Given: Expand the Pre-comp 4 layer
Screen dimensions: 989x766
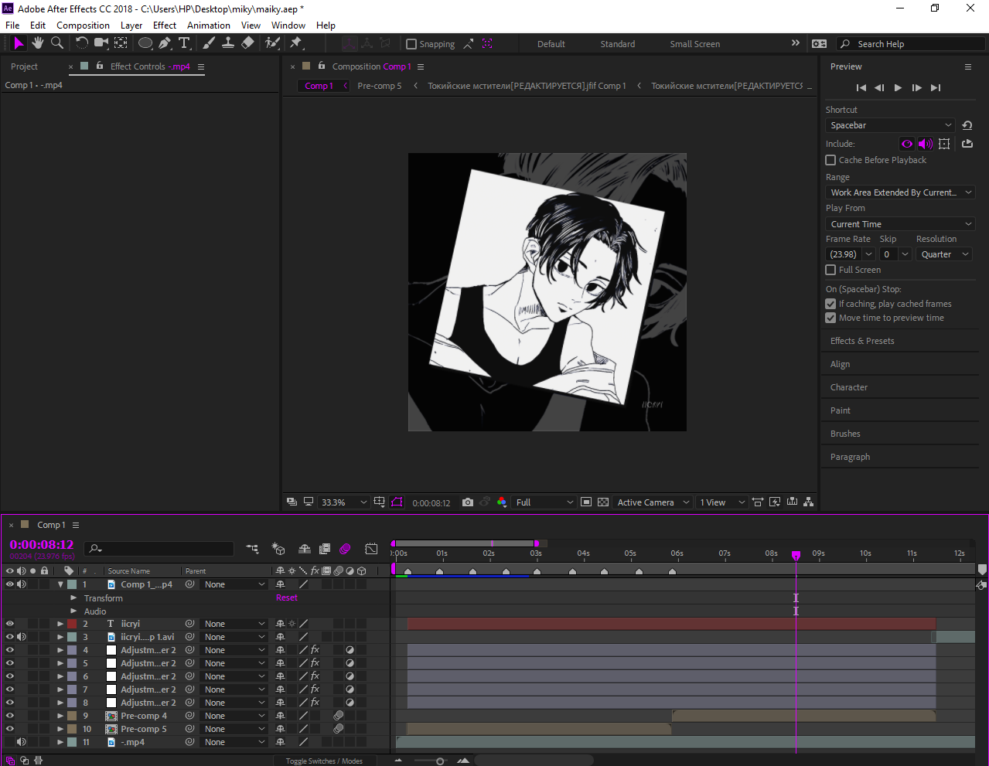Looking at the screenshot, I should [60, 716].
